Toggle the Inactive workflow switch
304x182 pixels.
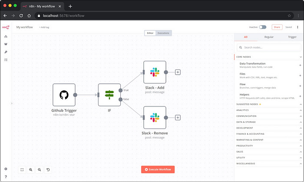263,27
